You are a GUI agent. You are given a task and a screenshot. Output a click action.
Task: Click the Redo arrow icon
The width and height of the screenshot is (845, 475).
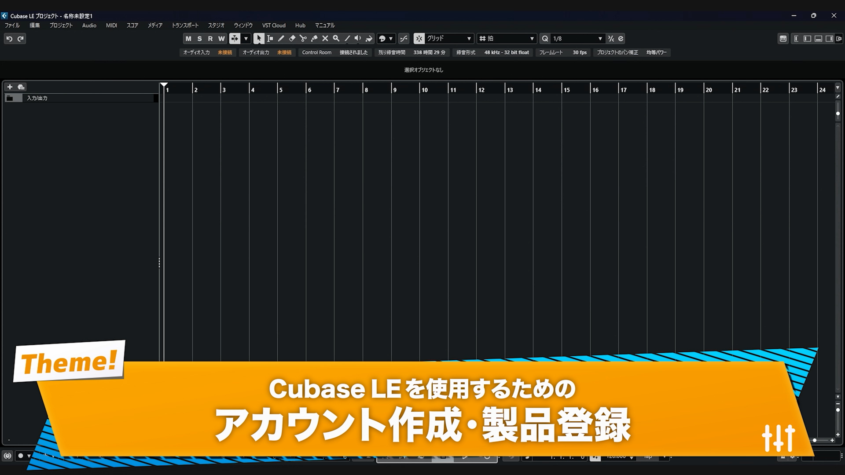pos(21,39)
